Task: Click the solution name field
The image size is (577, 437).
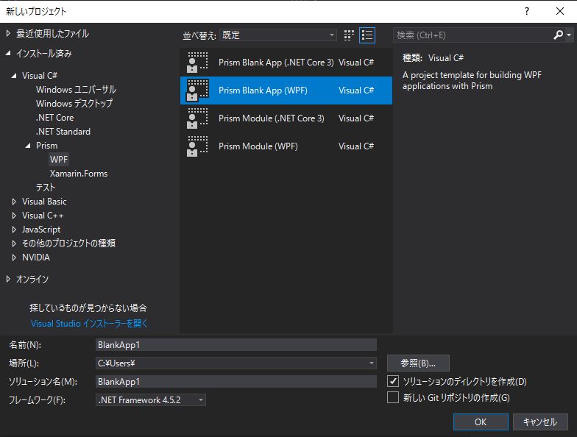Action: coord(236,381)
